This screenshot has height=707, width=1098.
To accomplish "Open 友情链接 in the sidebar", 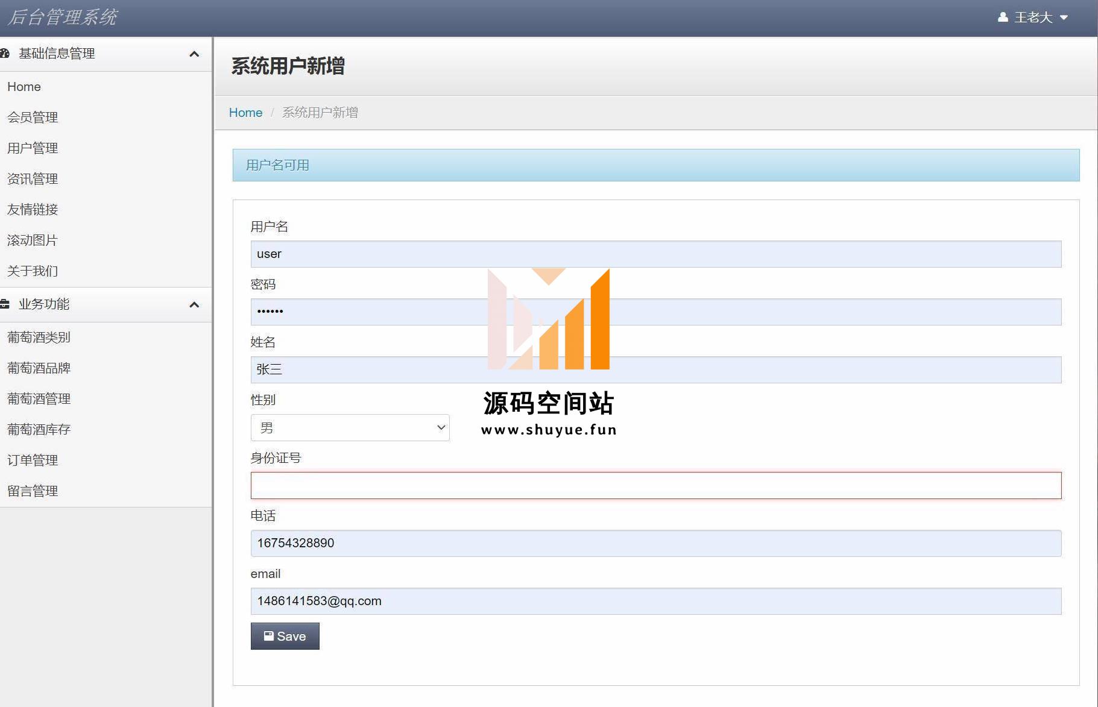I will pyautogui.click(x=33, y=210).
